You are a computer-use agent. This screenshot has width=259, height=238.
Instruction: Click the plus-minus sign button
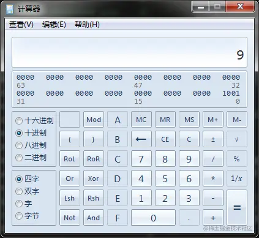[x=213, y=139]
